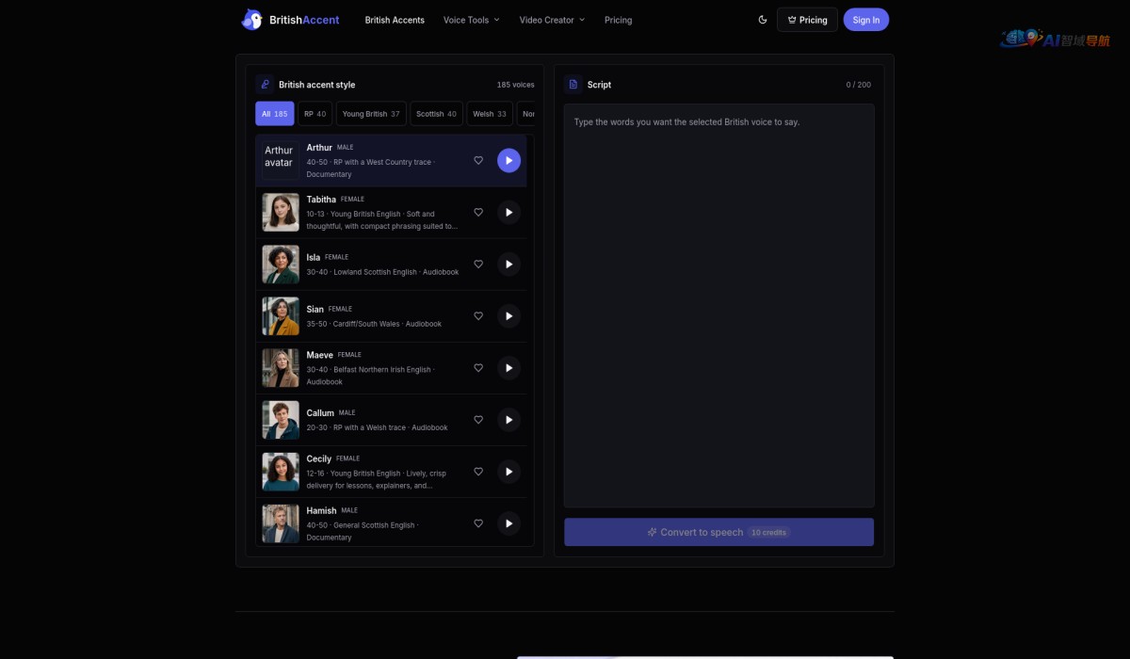
Task: Click the Sign In button
Action: pyautogui.click(x=866, y=20)
